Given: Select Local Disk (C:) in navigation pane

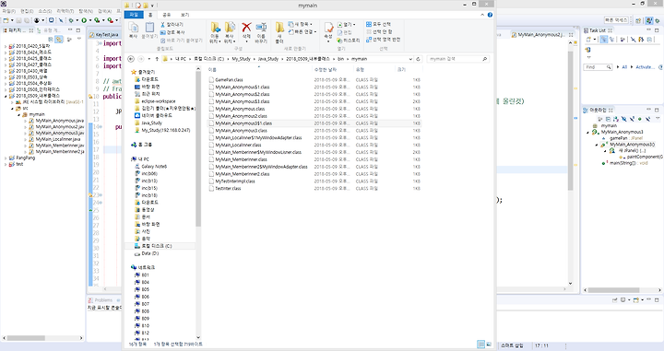Looking at the screenshot, I should point(156,246).
